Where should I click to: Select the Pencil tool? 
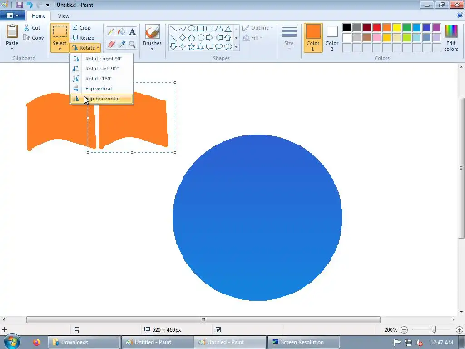point(111,31)
